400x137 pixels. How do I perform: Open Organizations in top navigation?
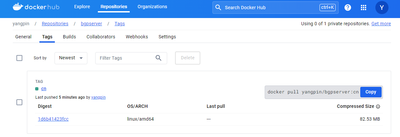[152, 7]
